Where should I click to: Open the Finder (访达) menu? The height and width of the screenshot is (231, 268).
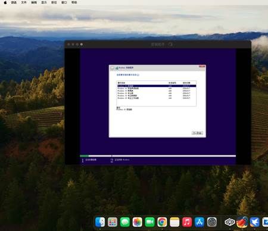pyautogui.click(x=14, y=2)
